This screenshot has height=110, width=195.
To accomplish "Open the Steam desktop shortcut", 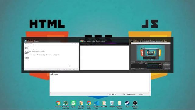I will 127,104.
